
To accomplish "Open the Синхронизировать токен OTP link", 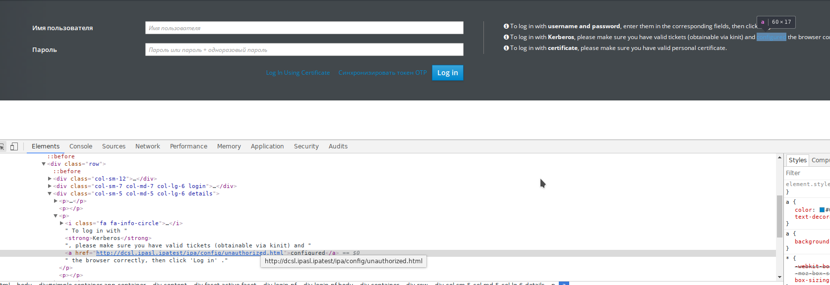I will (x=383, y=73).
